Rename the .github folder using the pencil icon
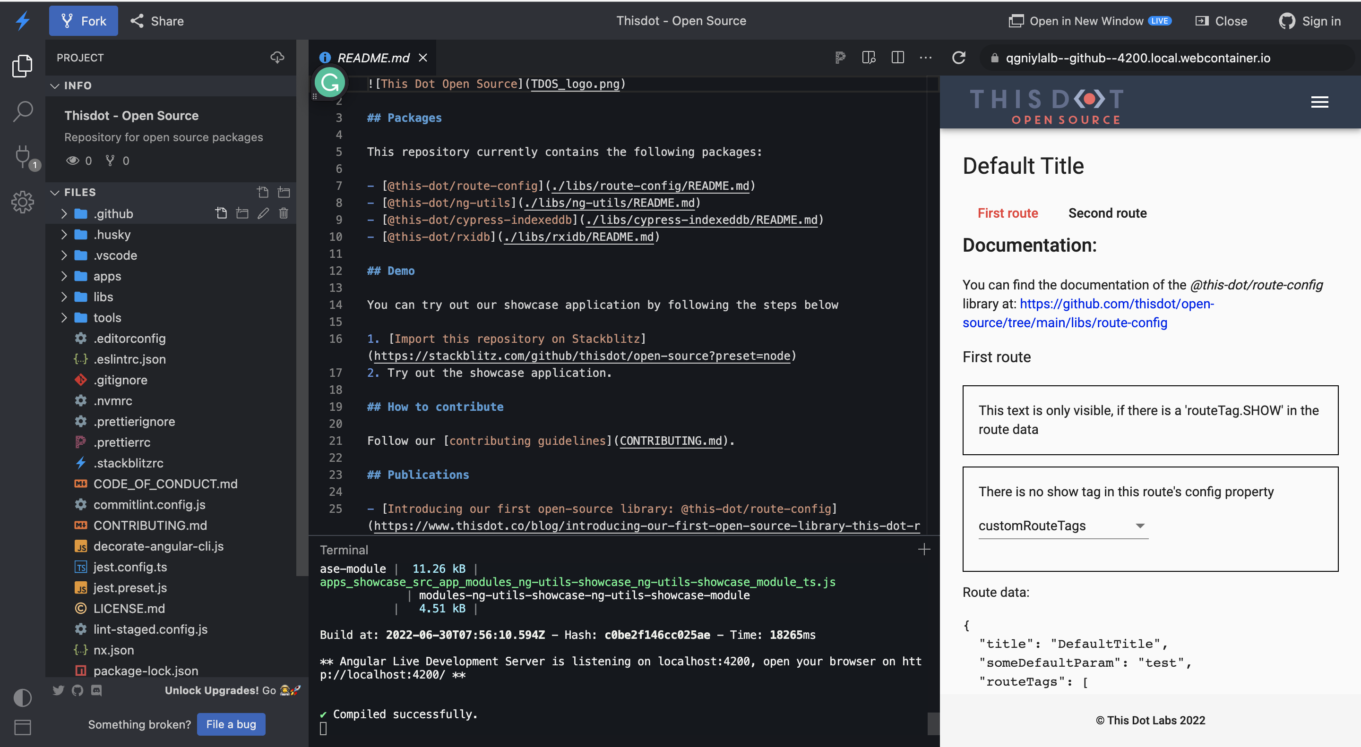Screen dimensions: 1361x747 (x=264, y=213)
